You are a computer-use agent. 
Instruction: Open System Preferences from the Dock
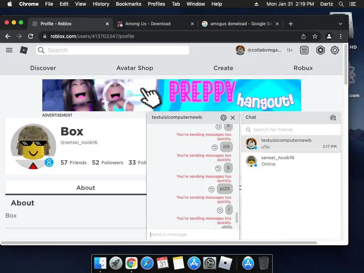tap(209, 263)
